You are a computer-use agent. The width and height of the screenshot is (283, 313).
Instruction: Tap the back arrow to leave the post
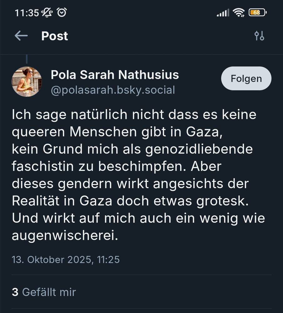21,36
